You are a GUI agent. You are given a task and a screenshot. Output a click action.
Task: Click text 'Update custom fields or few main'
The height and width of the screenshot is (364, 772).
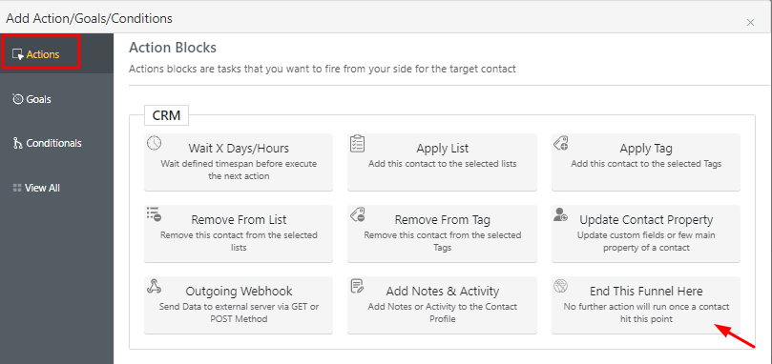pyautogui.click(x=646, y=235)
